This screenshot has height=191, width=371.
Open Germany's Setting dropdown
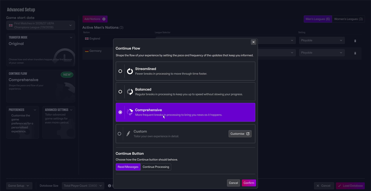[322, 53]
